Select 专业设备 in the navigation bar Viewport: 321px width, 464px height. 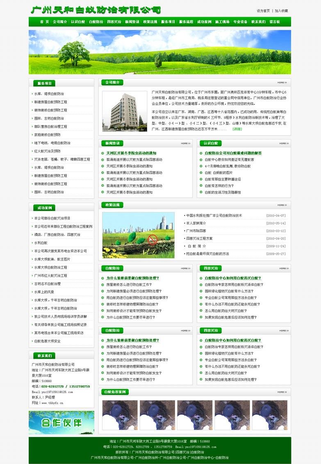tap(240, 22)
